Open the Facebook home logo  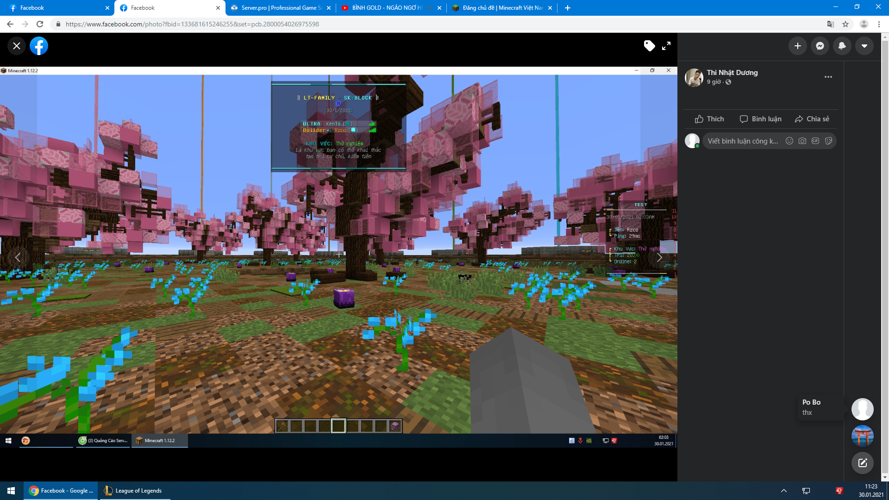(x=39, y=46)
